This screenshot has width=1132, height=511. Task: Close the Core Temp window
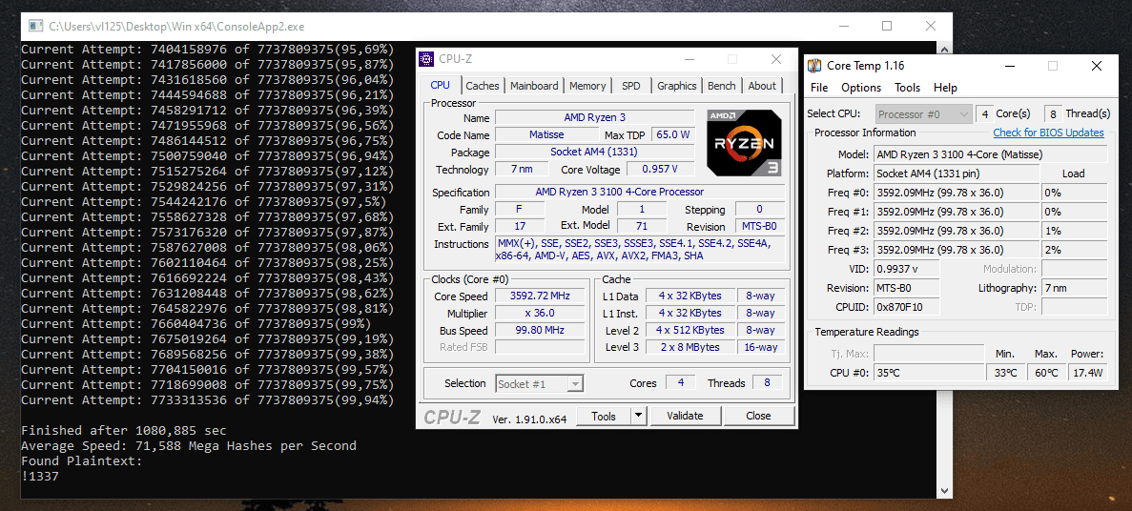tap(1097, 66)
